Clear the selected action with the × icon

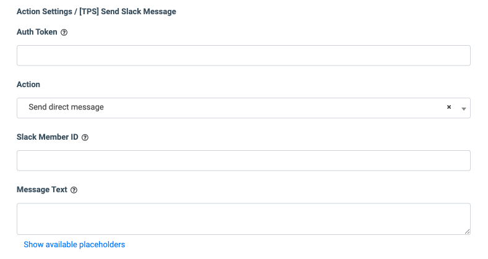coord(449,107)
